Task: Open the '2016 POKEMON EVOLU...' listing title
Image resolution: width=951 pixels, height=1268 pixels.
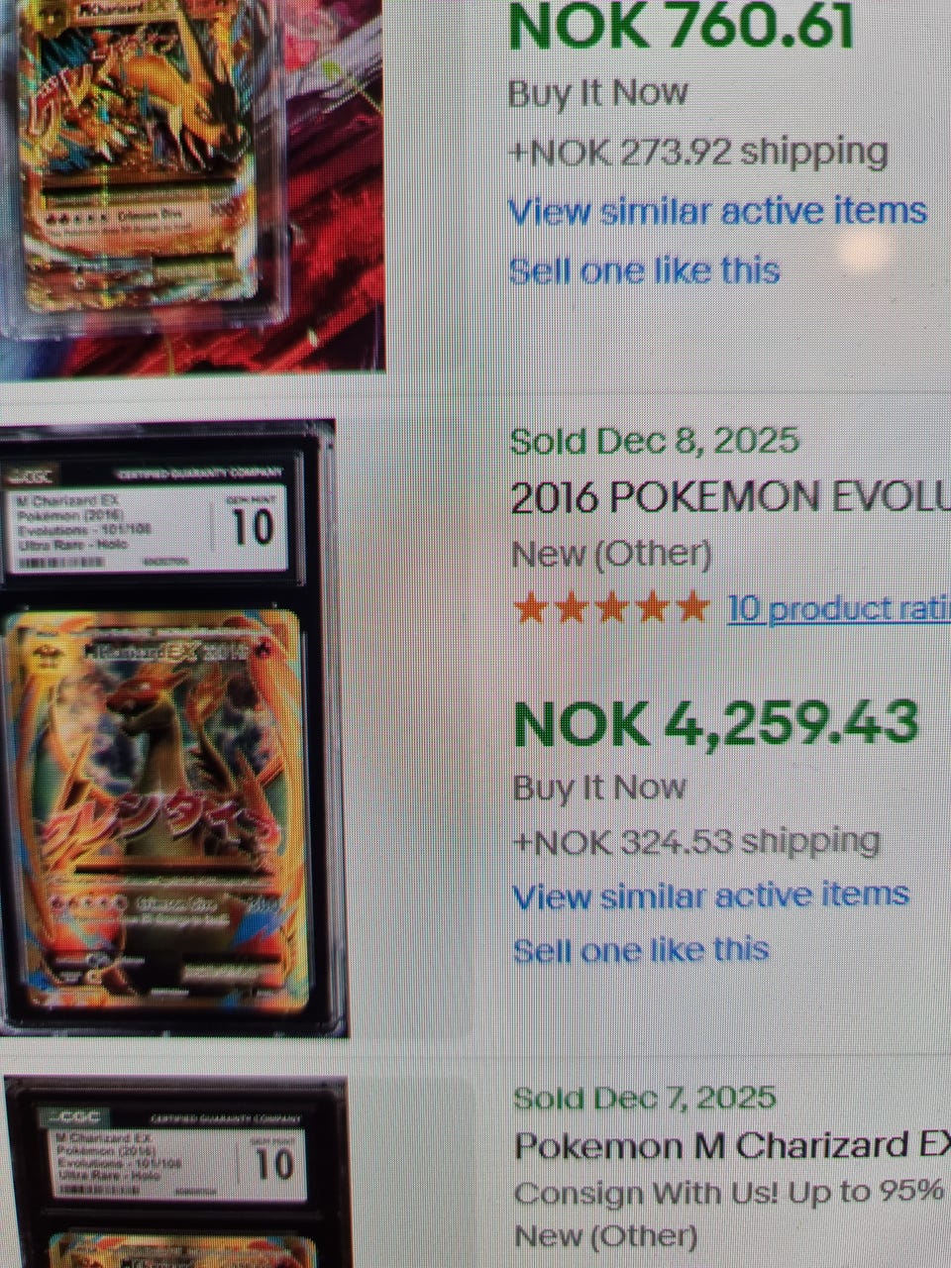Action: pos(730,498)
